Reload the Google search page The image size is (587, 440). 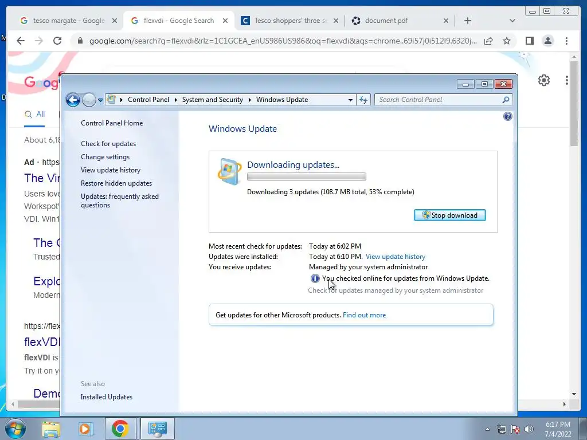57,41
